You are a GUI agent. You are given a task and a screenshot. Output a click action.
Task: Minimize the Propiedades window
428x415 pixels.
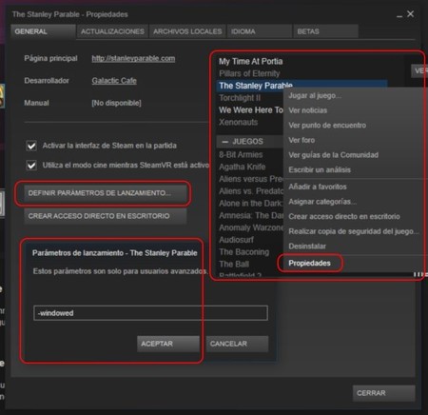[399, 15]
